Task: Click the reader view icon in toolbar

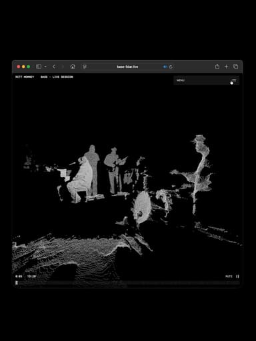Action: click(85, 67)
